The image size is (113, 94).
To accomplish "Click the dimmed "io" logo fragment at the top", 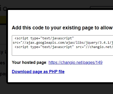I will (3, 8).
